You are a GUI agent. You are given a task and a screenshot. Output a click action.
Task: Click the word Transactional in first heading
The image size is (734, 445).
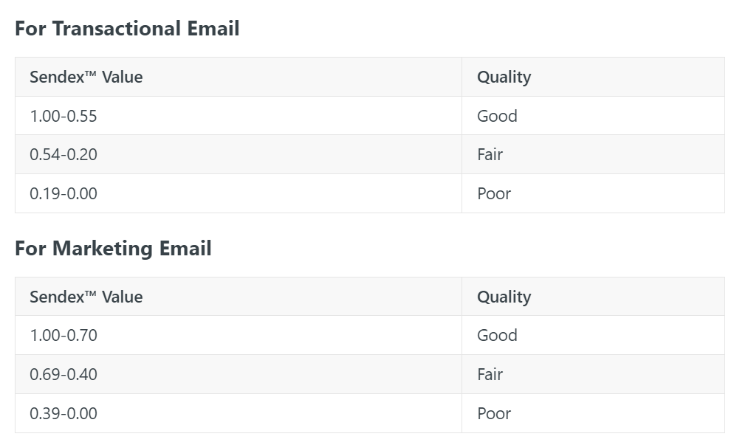coord(117,28)
